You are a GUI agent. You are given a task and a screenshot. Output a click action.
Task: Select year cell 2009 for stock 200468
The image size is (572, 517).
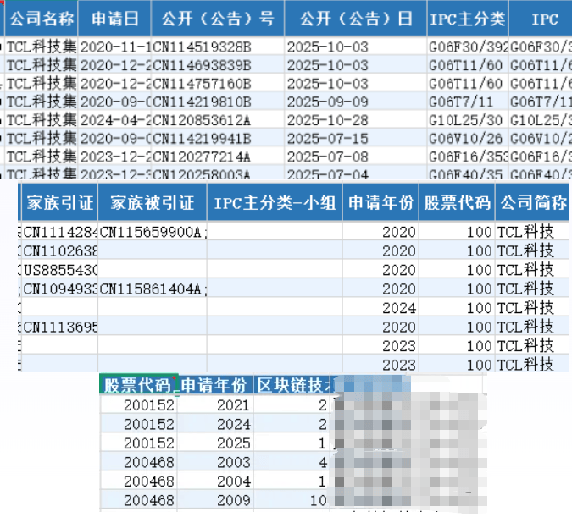(215, 500)
